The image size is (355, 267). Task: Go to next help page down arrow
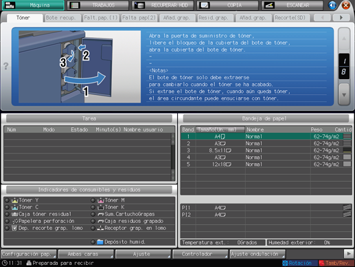point(344,94)
